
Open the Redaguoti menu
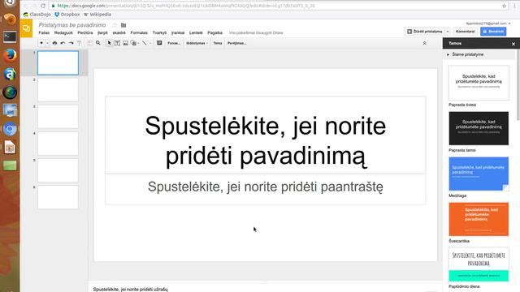tap(63, 32)
